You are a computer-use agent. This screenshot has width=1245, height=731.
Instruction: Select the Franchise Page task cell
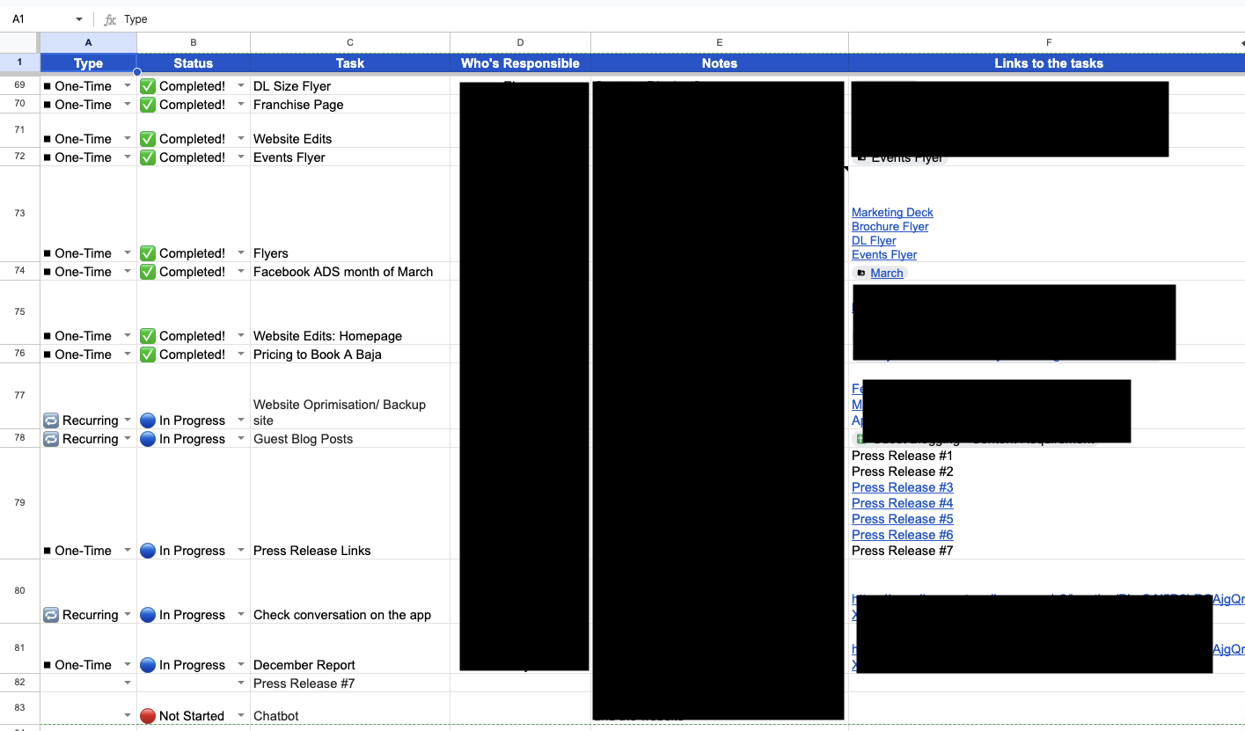pos(350,105)
